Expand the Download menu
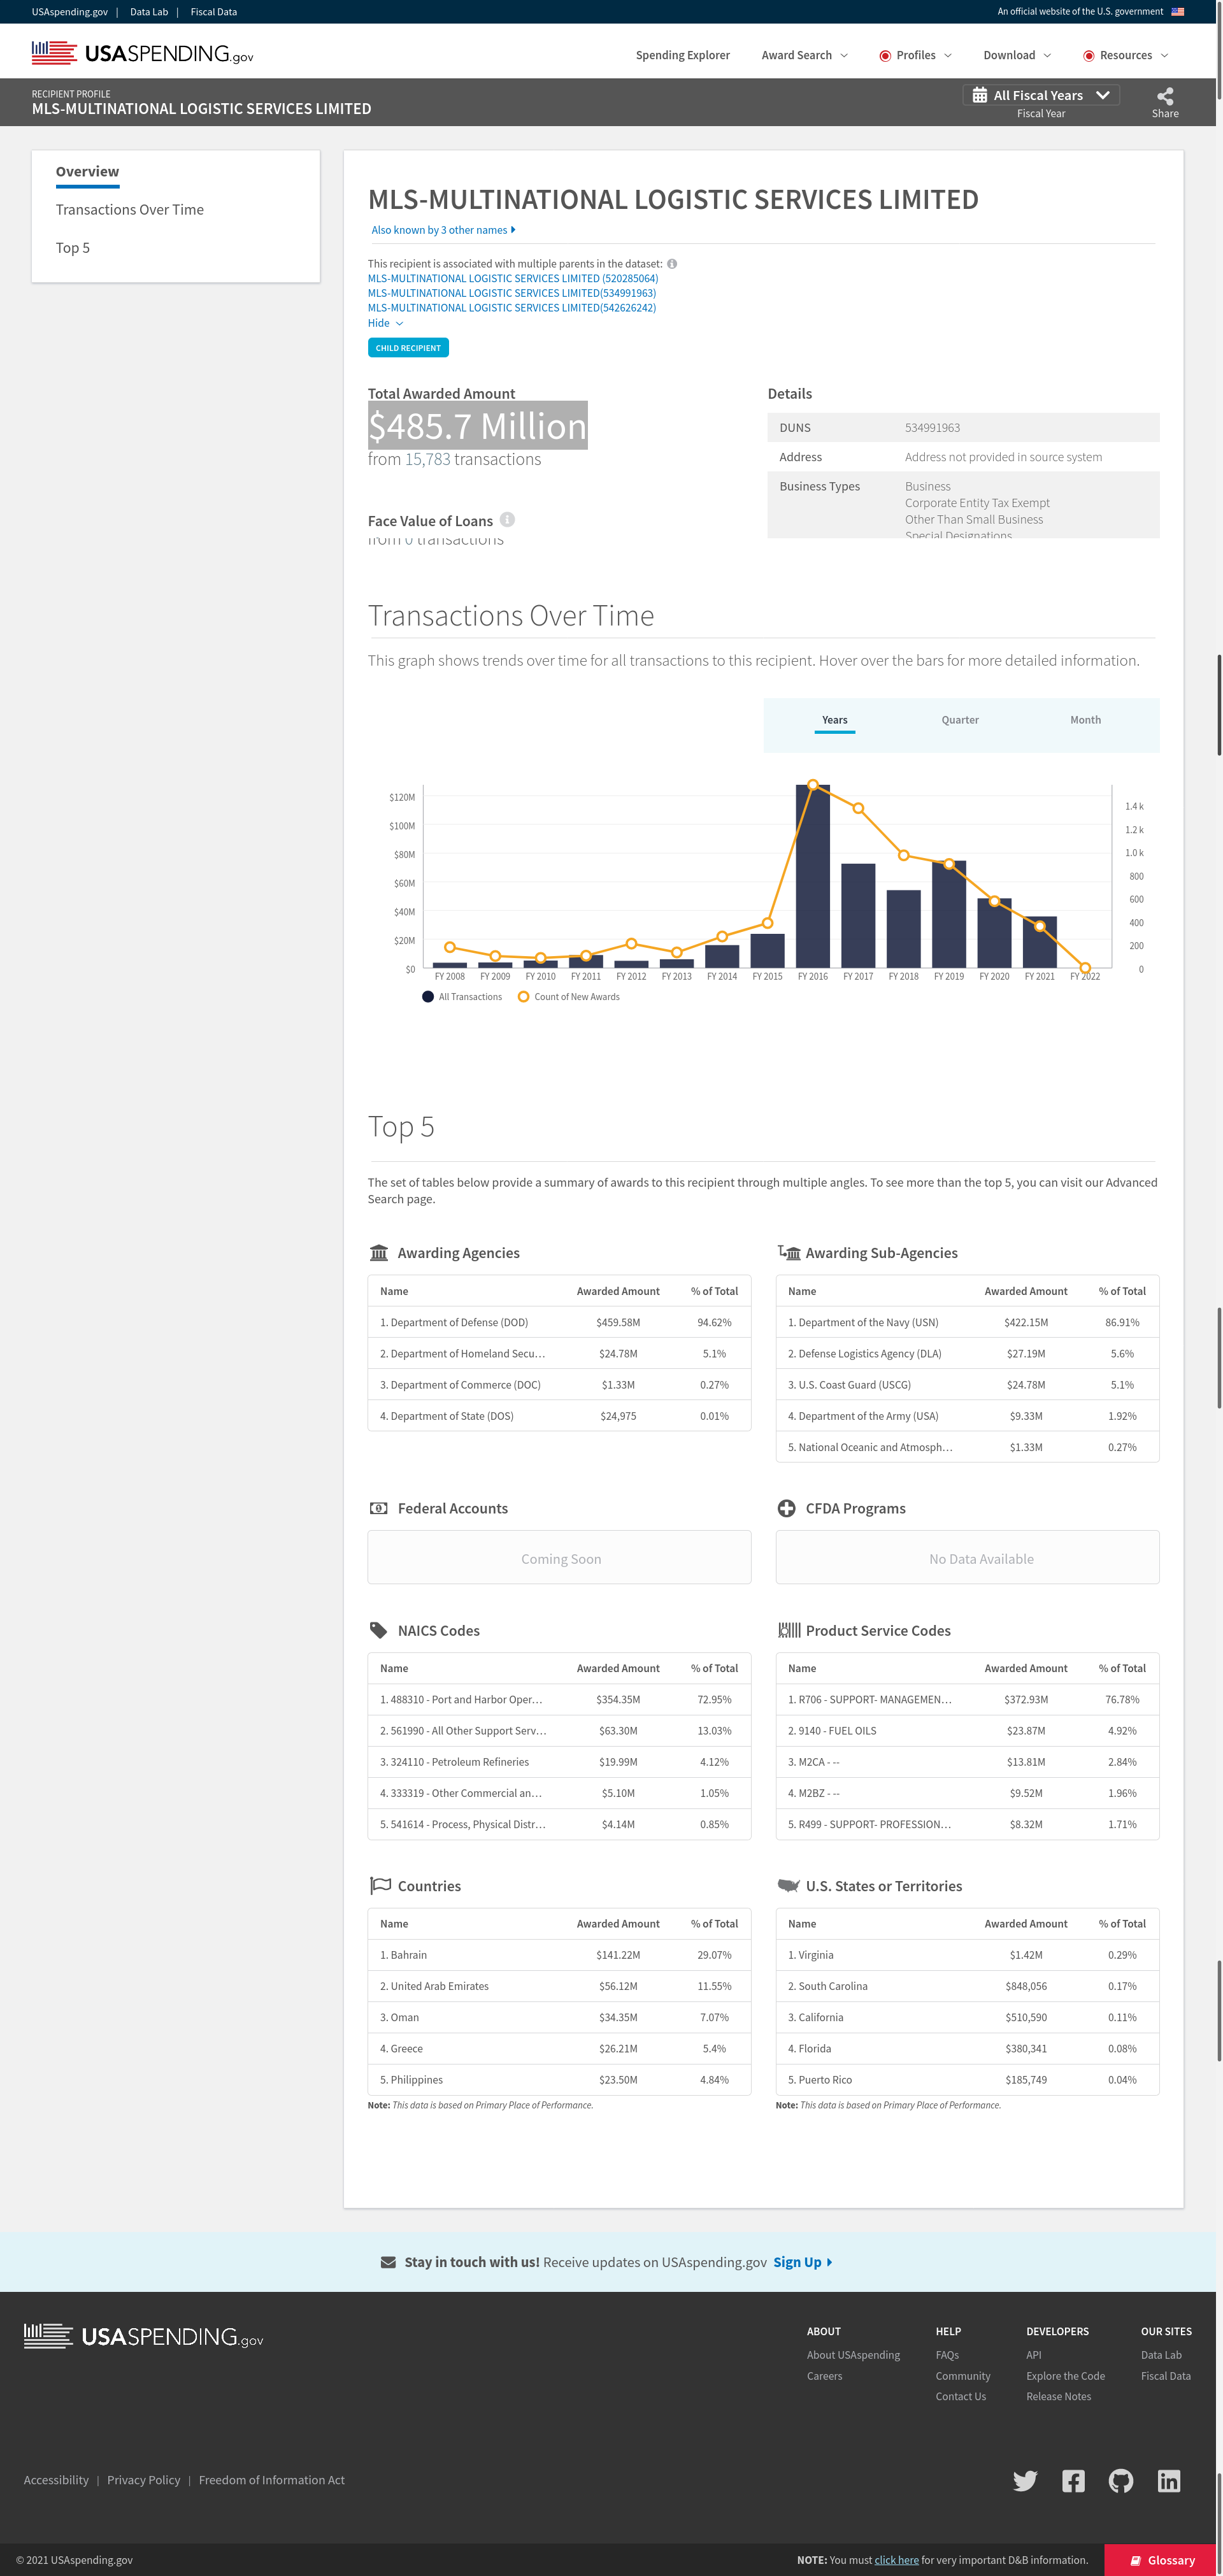The image size is (1223, 2576). coord(1017,55)
